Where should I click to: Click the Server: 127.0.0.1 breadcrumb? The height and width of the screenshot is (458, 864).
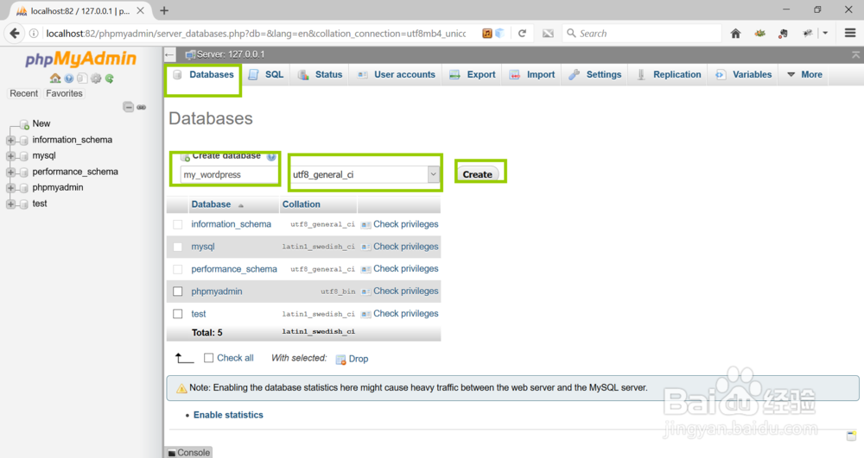click(231, 54)
